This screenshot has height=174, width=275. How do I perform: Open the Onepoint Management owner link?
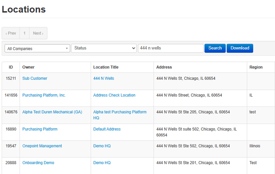pyautogui.click(x=42, y=146)
